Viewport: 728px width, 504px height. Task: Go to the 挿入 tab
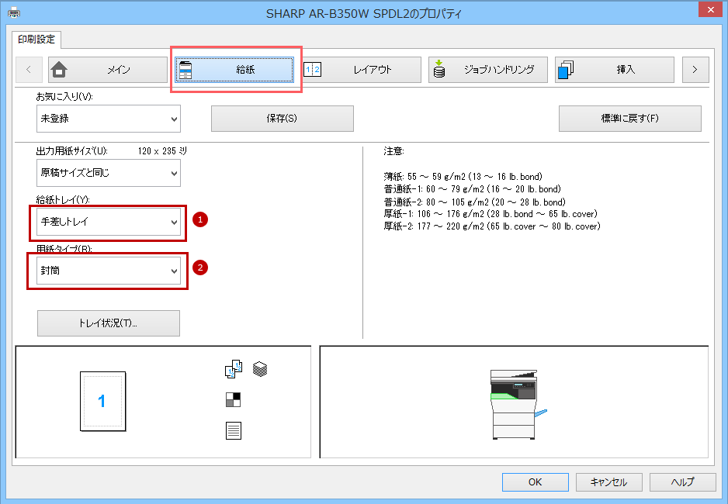pos(615,70)
